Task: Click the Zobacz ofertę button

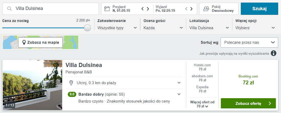Action: (x=248, y=103)
